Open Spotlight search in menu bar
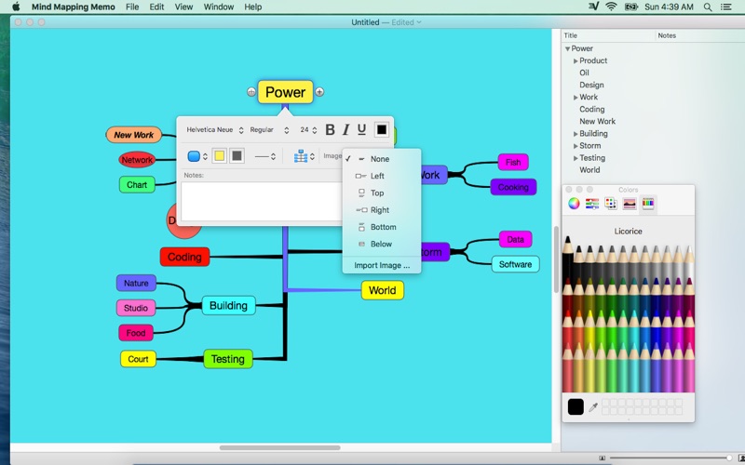The image size is (745, 465). pyautogui.click(x=708, y=7)
